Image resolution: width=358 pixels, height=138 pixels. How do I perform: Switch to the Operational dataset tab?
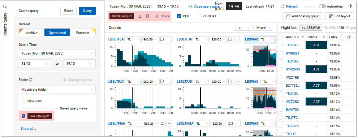(x=57, y=33)
